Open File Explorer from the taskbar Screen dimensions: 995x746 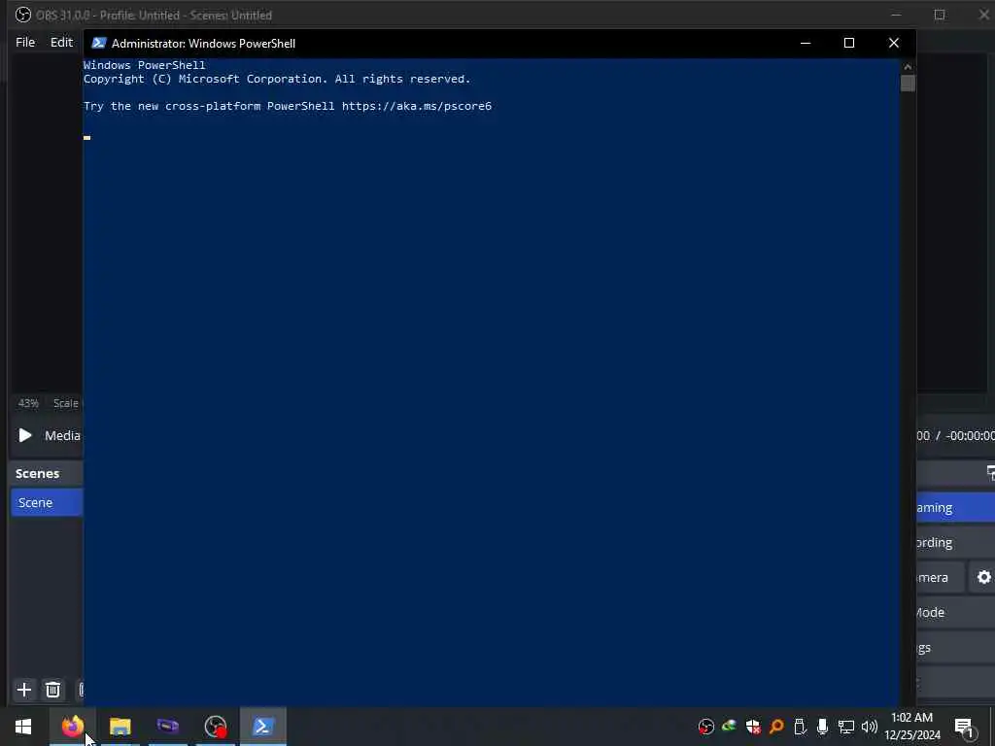[120, 727]
